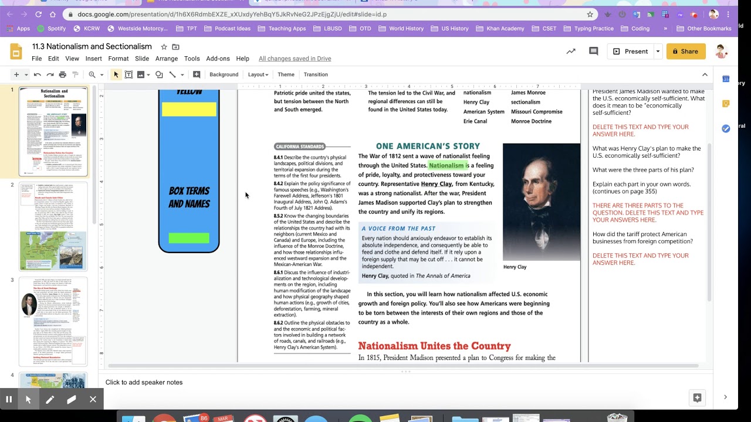751x422 pixels.
Task: Open the Explore button at bottom right
Action: click(x=697, y=398)
